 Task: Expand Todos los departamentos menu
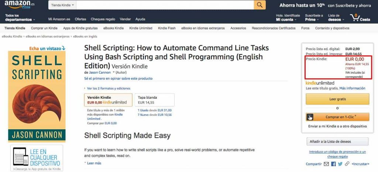[x=20, y=18]
